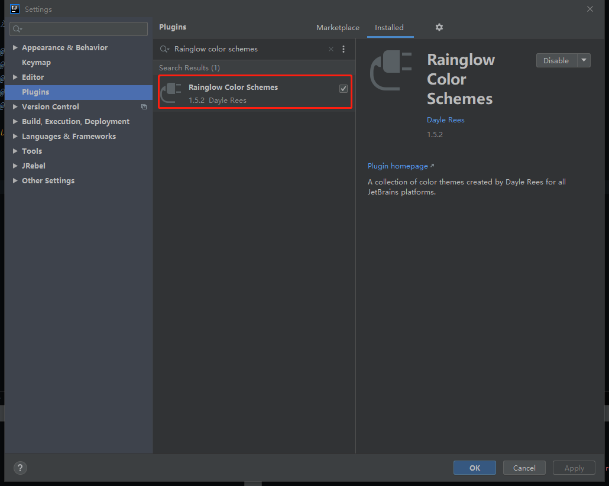Open the Plugin homepage link
609x486 pixels.
pyautogui.click(x=401, y=166)
